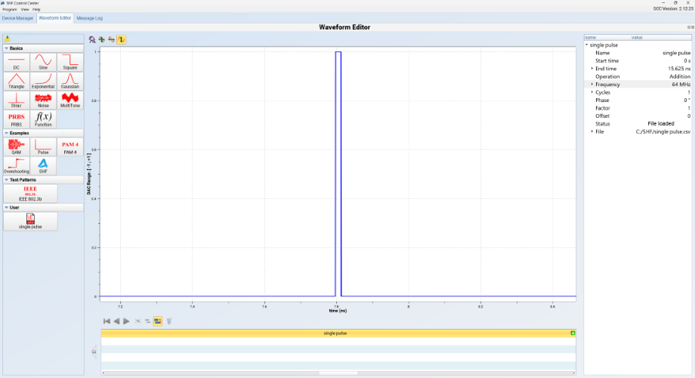Click the green plus on single pulse track

click(573, 333)
